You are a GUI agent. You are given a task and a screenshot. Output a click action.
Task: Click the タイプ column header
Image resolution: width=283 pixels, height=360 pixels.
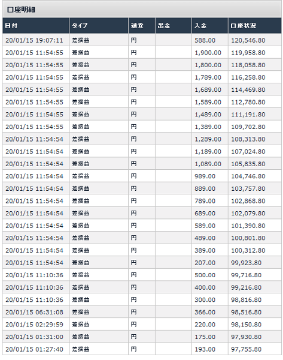tap(99, 25)
